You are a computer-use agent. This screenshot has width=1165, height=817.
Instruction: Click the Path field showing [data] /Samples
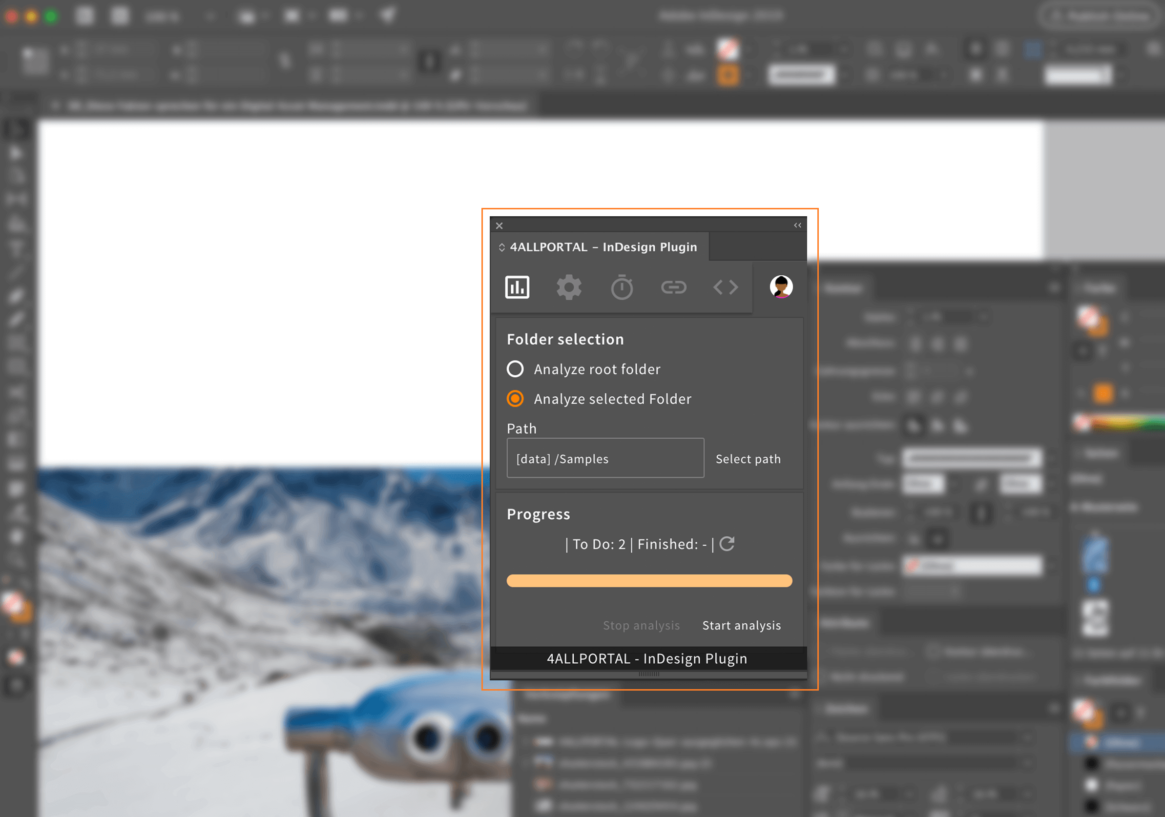click(605, 458)
